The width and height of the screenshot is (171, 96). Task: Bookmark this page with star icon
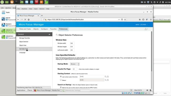point(125,19)
